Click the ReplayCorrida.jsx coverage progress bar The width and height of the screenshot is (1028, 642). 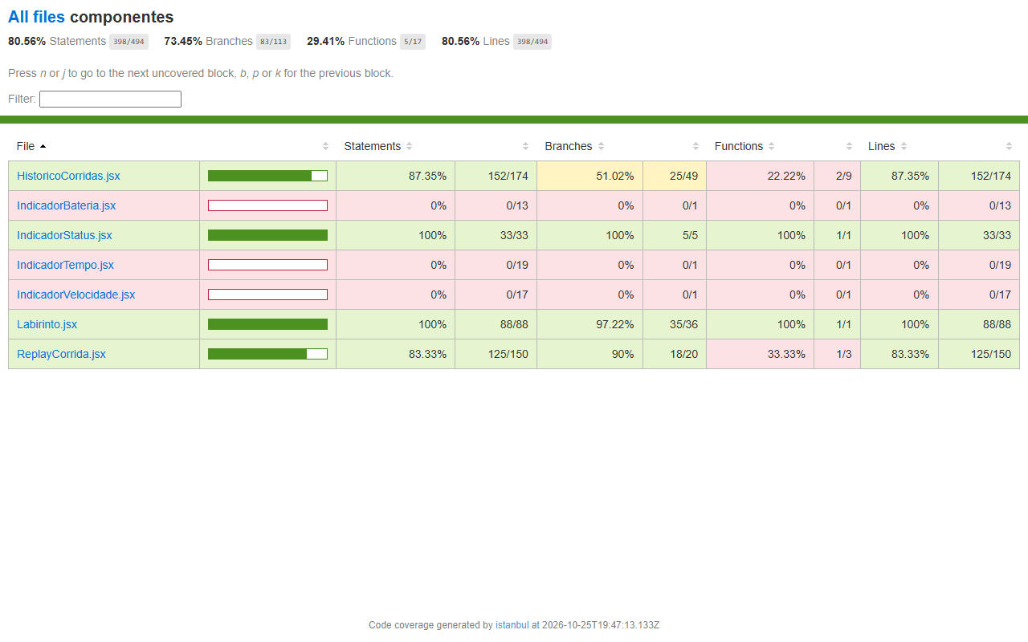[x=267, y=354]
